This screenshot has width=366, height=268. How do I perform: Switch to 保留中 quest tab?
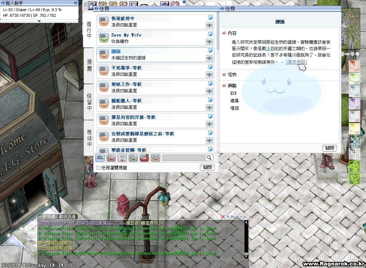point(89,102)
